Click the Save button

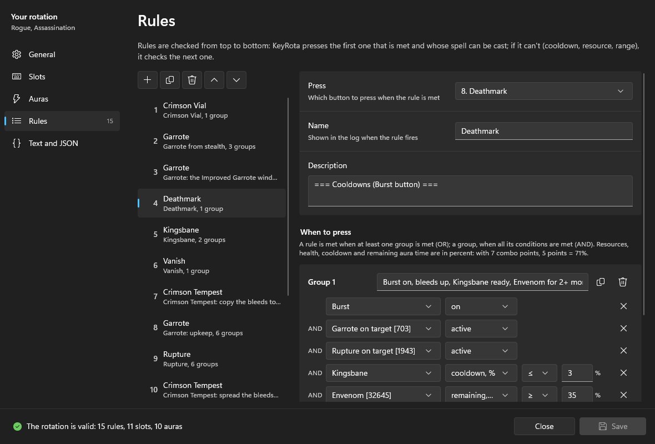(x=612, y=426)
